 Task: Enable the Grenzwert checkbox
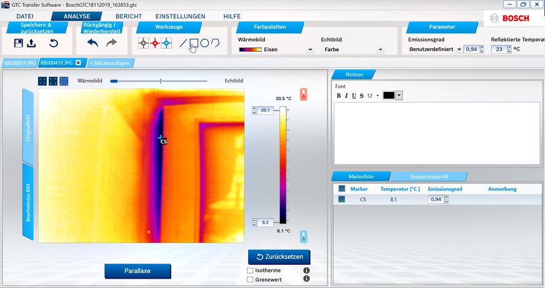tap(251, 279)
